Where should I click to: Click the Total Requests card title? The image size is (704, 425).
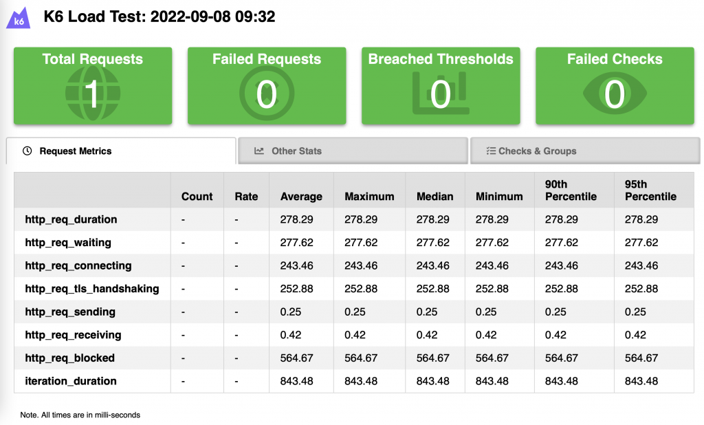(x=93, y=59)
